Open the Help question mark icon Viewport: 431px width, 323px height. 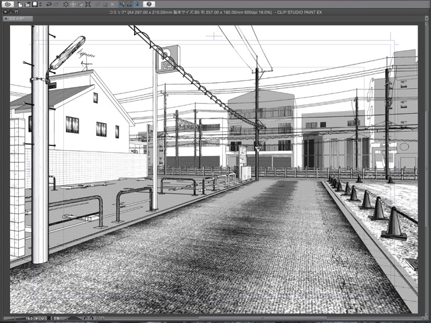point(149,4)
